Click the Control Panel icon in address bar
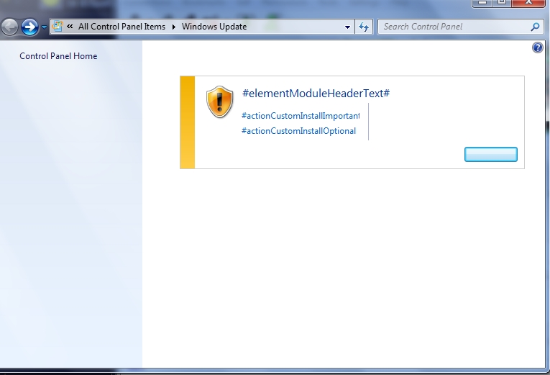Image resolution: width=550 pixels, height=375 pixels. [x=58, y=27]
